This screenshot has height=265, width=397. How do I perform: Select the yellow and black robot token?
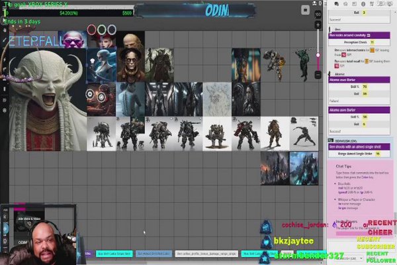point(275,65)
